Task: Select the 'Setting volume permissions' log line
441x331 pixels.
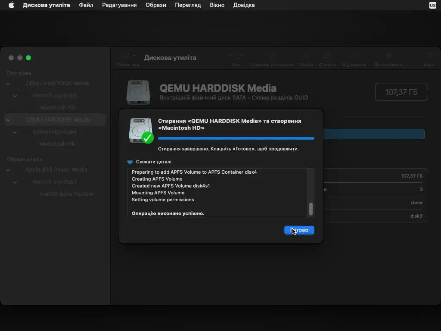Action: click(x=163, y=200)
